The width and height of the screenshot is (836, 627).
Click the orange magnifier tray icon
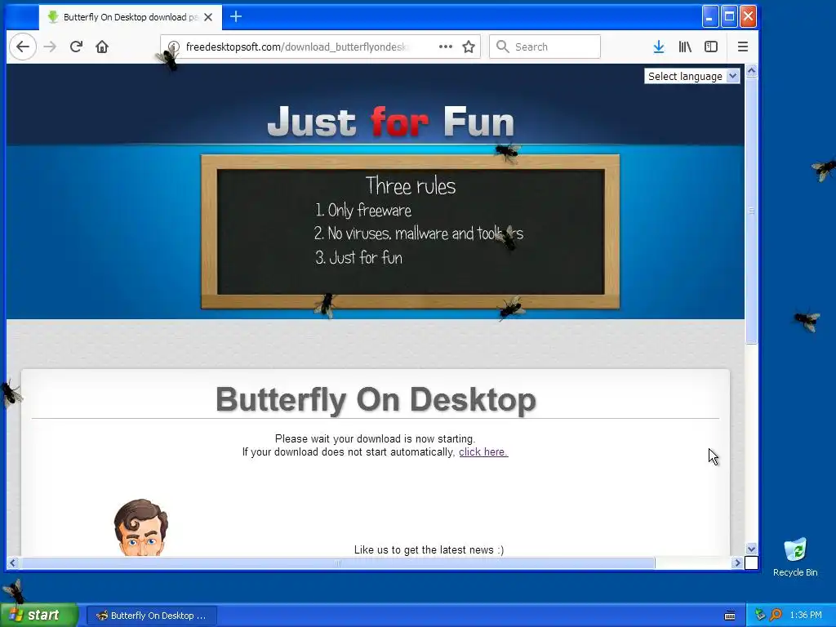pos(776,615)
